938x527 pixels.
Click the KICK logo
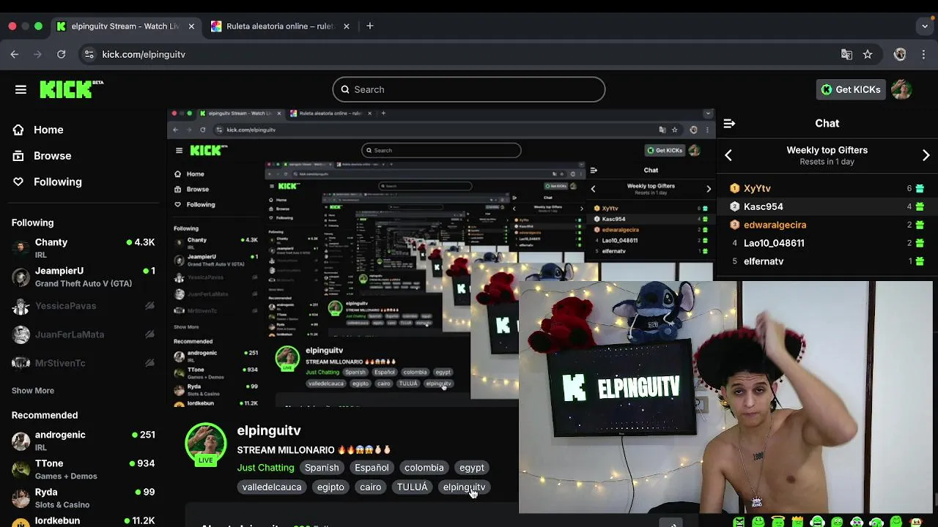(x=71, y=89)
